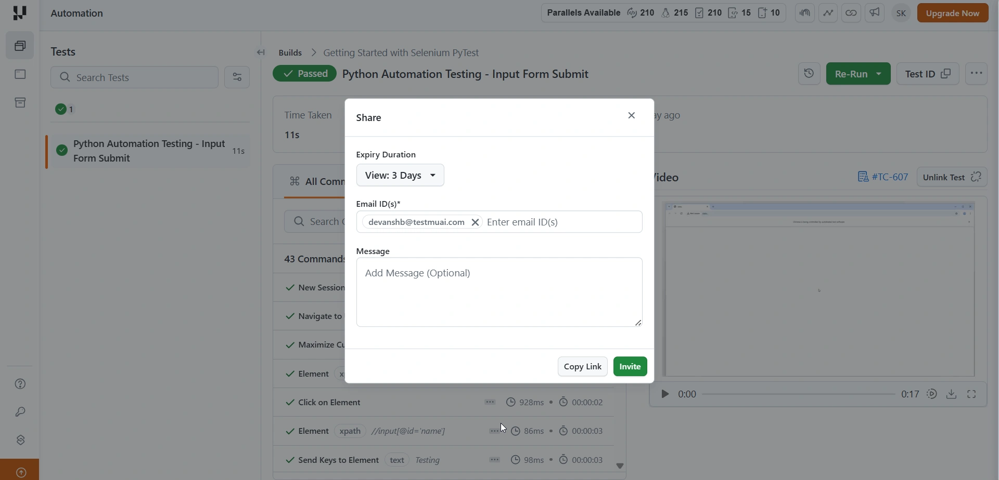Open the access key icon in sidebar
The width and height of the screenshot is (999, 480).
click(20, 412)
